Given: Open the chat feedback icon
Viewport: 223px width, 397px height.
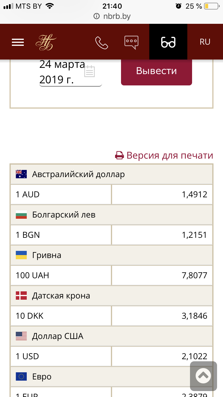Looking at the screenshot, I should pos(131,42).
